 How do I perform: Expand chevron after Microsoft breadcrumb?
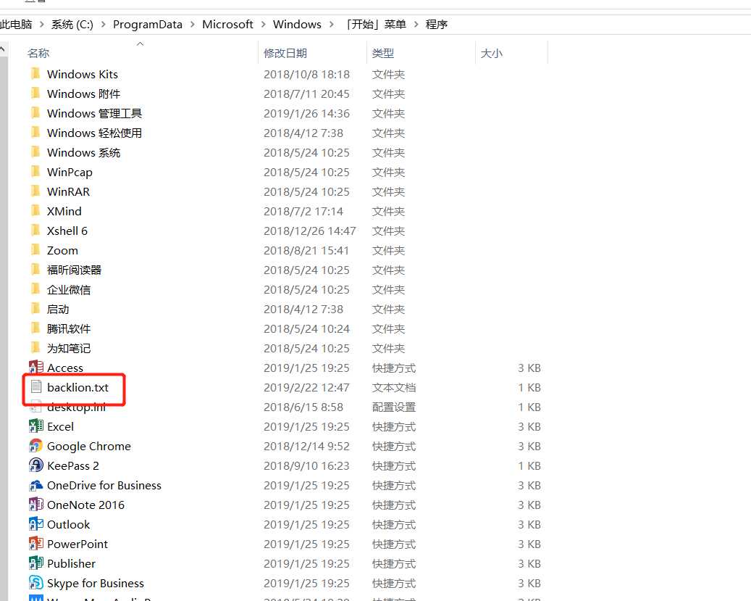click(x=263, y=24)
